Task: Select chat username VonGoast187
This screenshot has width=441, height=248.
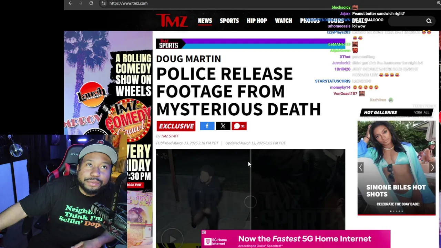Action: (345, 93)
